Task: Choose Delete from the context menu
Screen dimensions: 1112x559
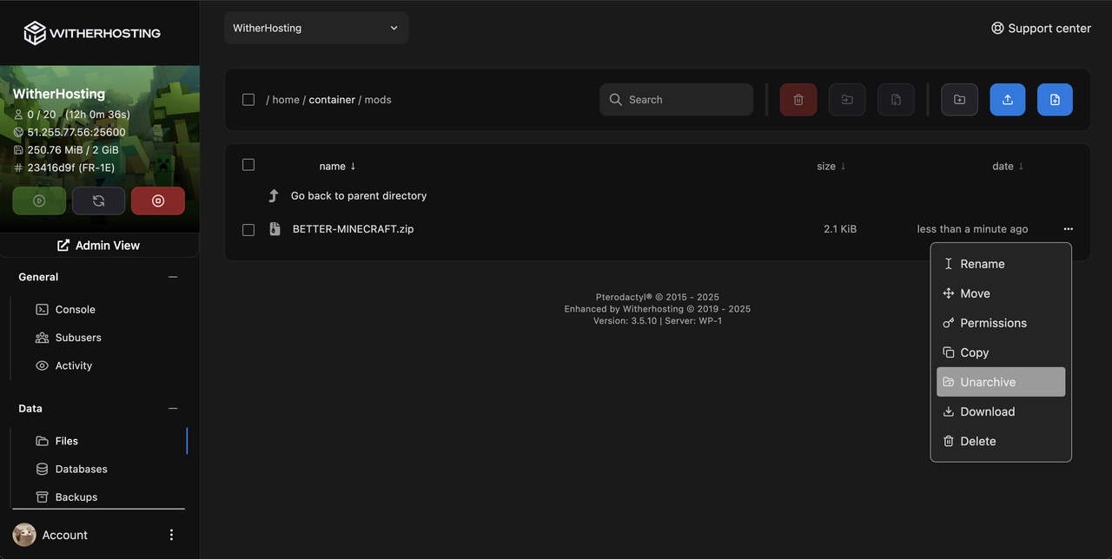Action: point(1001,441)
